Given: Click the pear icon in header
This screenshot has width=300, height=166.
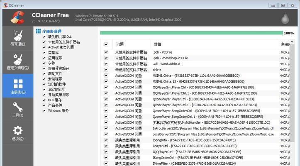Looking at the screenshot, I should click(285, 18).
